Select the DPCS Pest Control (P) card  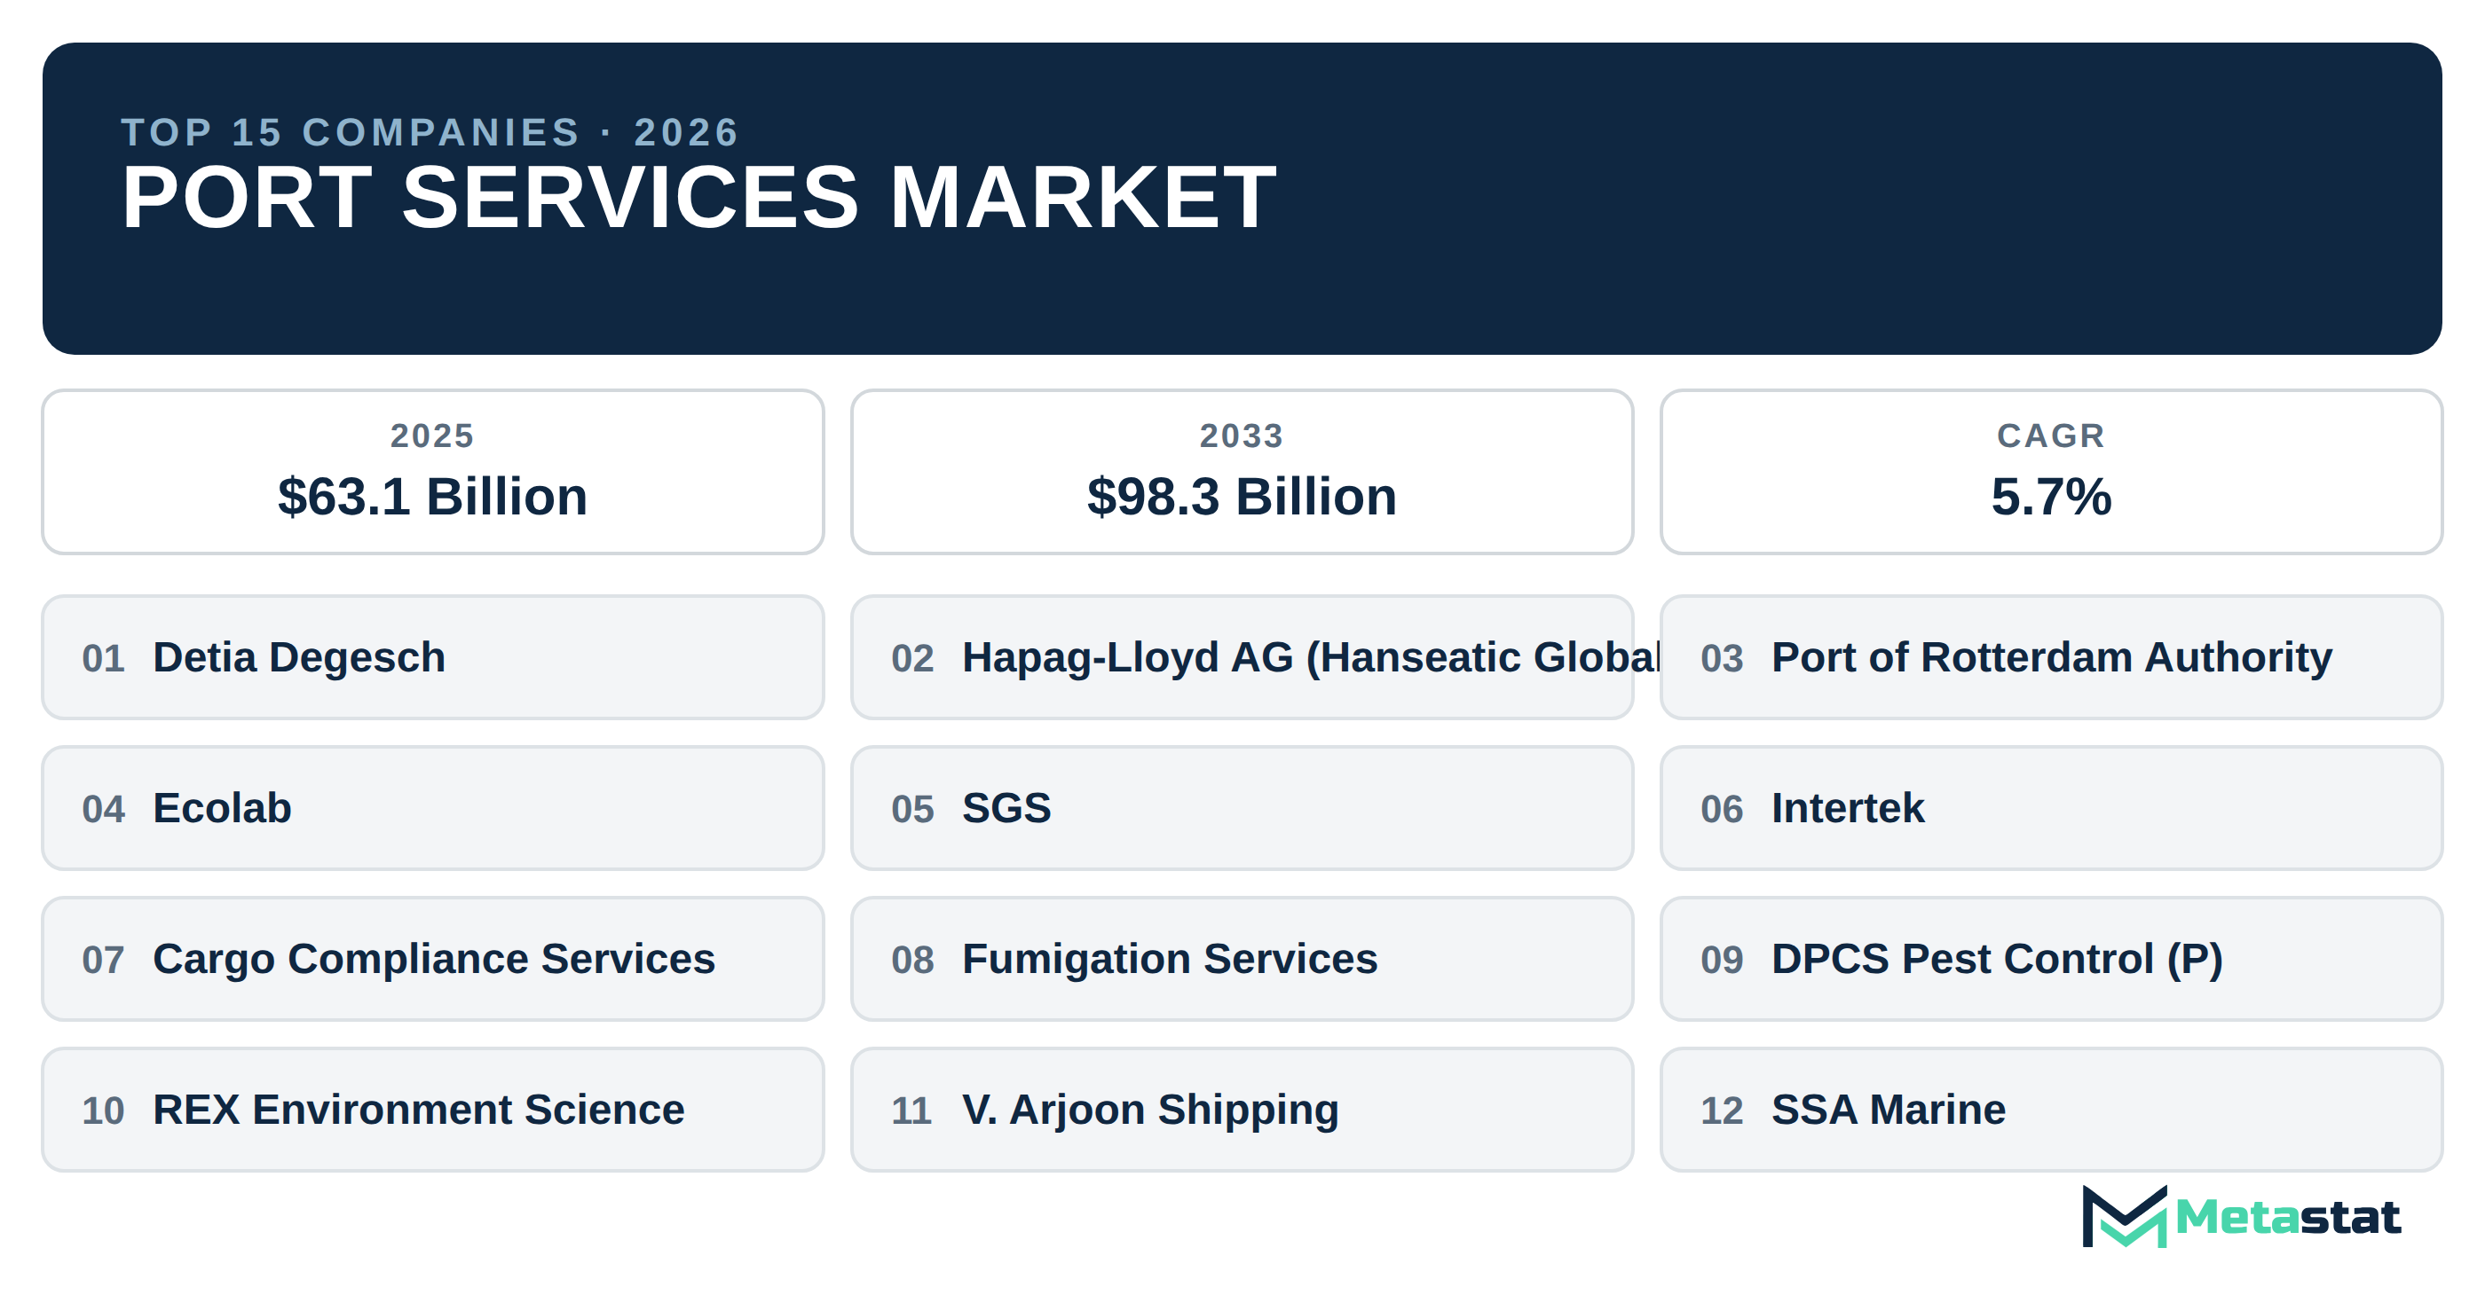[x=2051, y=959]
